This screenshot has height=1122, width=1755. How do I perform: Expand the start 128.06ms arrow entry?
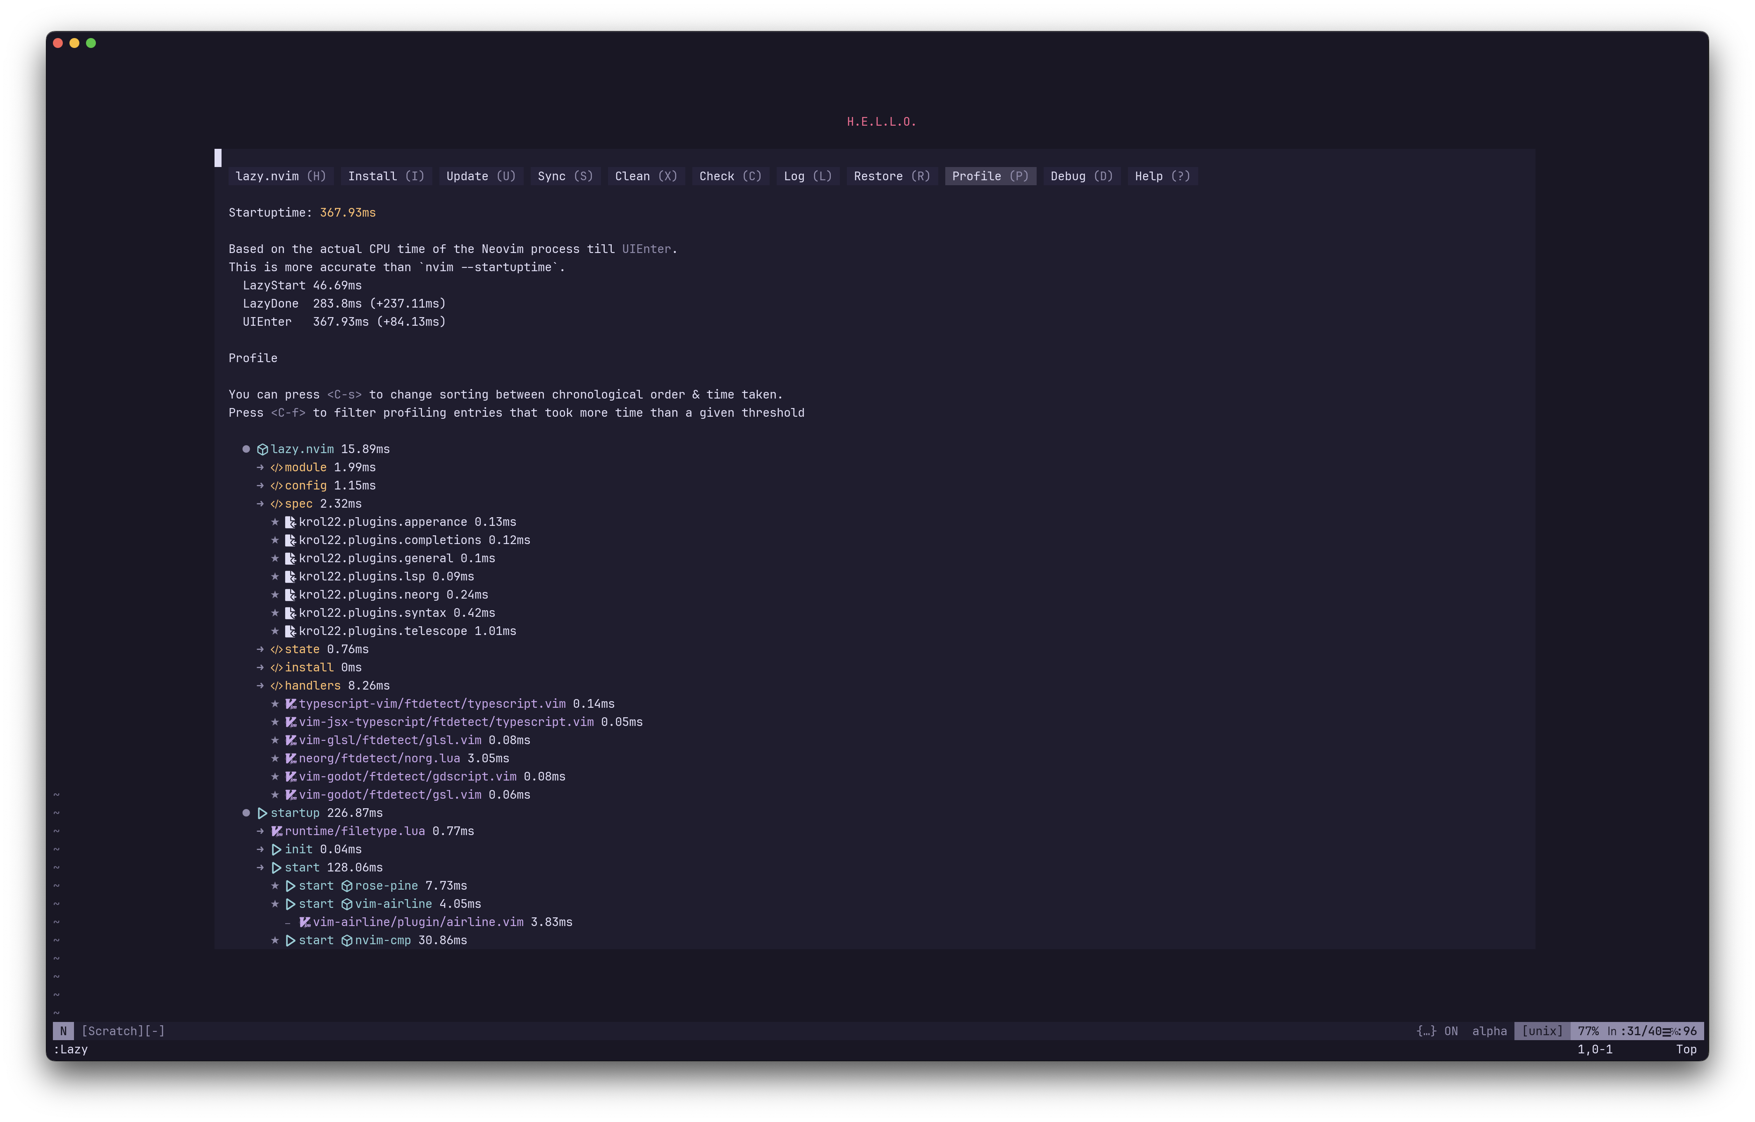[260, 868]
